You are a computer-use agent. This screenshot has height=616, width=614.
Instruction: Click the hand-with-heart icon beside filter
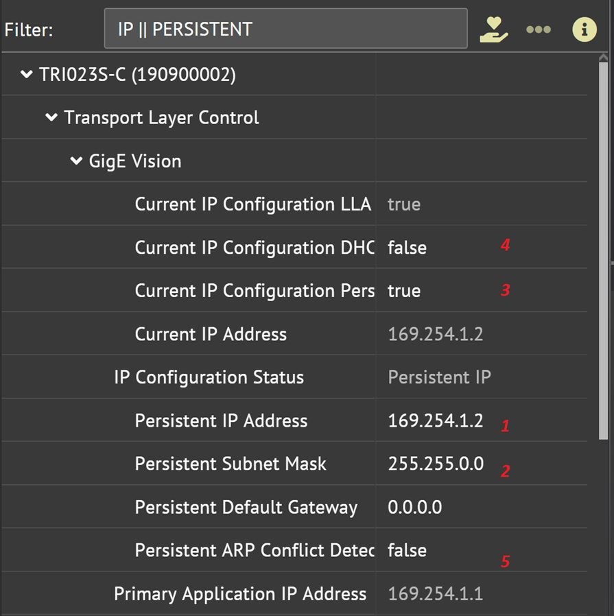tap(493, 29)
